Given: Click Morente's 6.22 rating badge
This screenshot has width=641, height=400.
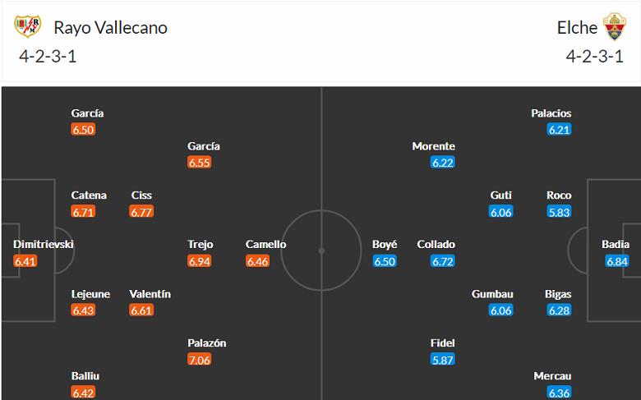Looking at the screenshot, I should pyautogui.click(x=443, y=163).
